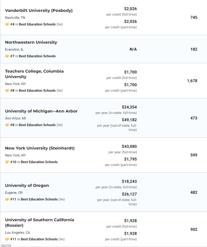The image size is (207, 247).
Task: Click the Southern California ranking badge icon
Action: pos(7,239)
